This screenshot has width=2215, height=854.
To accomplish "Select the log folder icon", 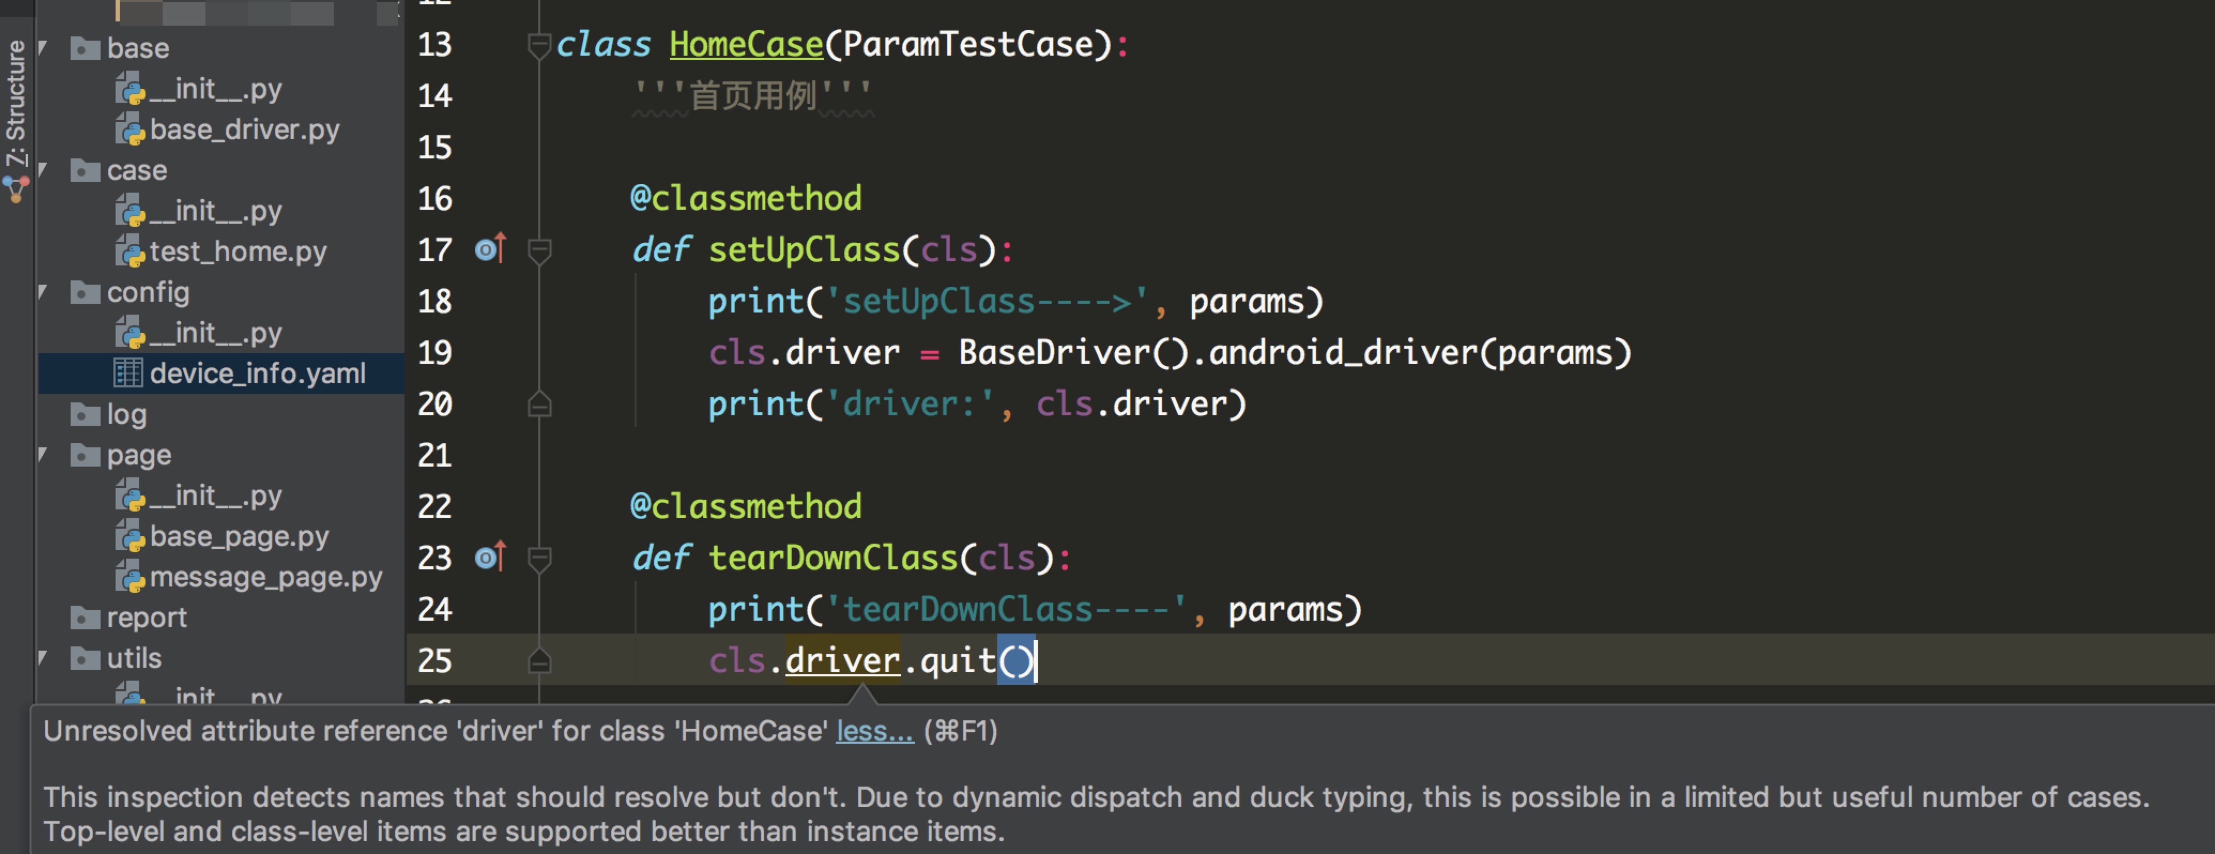I will 85,415.
